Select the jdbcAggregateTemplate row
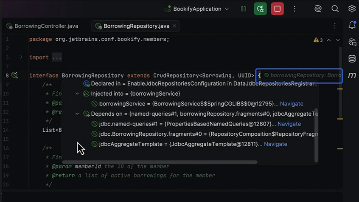 [x=190, y=144]
